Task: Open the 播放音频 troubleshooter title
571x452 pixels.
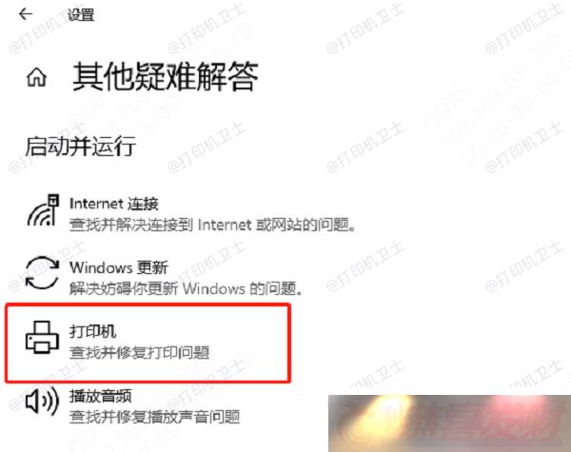Action: 101,396
